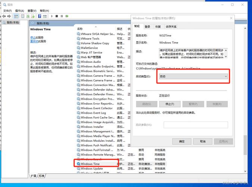
Task: Select the Windows Remote Manag... service row
Action: [121, 154]
